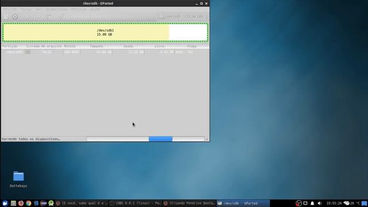Click the free space value in sdb1 row
The height and width of the screenshot is (207, 368).
click(167, 52)
